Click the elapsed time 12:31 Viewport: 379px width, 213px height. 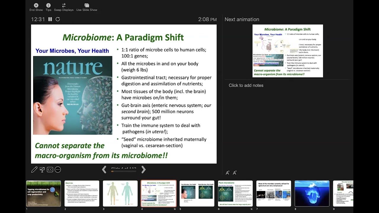[x=38, y=19]
